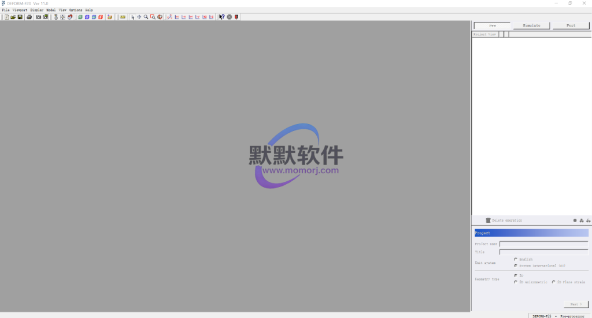Select the English unit system option
Screen dimensions: 592x318
[x=516, y=260]
